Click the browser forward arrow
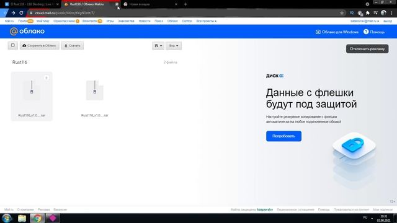The height and width of the screenshot is (223, 397). (13, 12)
